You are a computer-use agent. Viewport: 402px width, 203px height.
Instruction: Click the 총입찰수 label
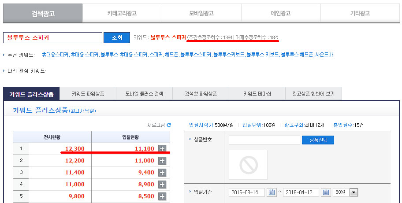(x=343, y=125)
